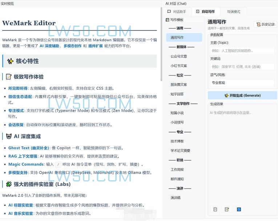Switch to the 自动写作 tab
278x221 pixels.
[206, 12]
